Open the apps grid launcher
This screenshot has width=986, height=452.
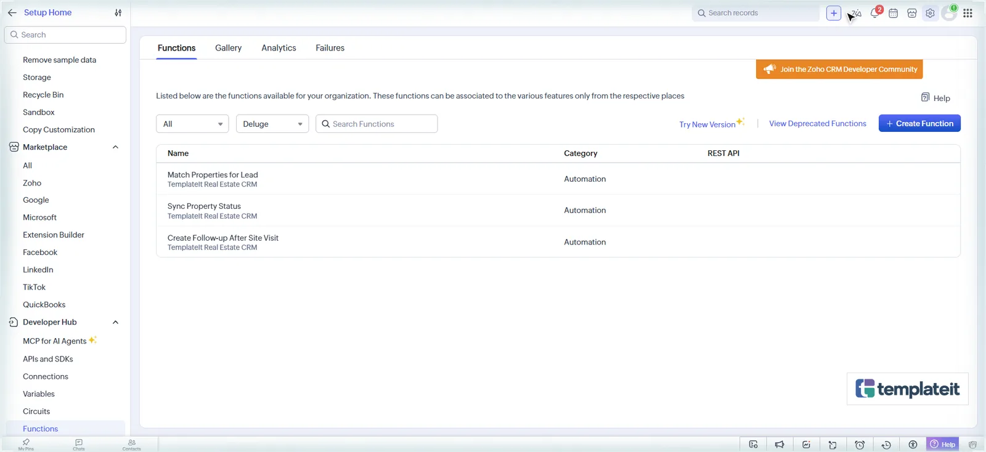pos(968,13)
